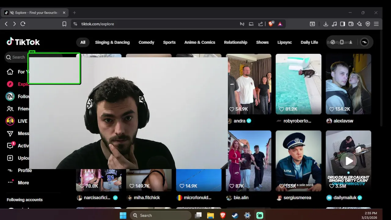Click the Windows taskbar Search box
Image resolution: width=391 pixels, height=220 pixels.
(161, 215)
